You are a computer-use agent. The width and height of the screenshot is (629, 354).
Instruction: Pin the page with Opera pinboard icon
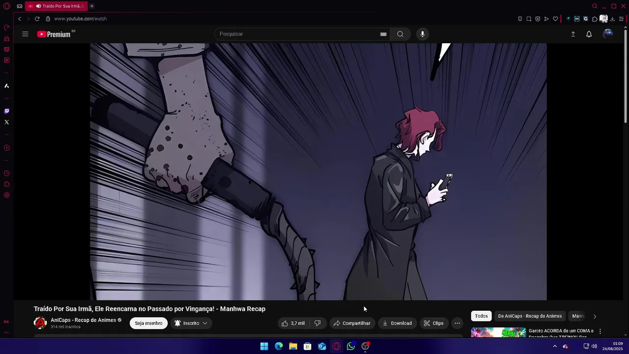point(520,19)
